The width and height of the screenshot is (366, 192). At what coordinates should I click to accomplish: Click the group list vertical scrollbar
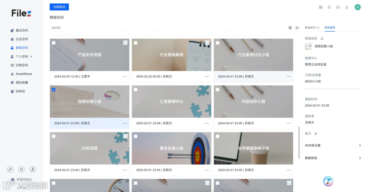[x=299, y=143]
